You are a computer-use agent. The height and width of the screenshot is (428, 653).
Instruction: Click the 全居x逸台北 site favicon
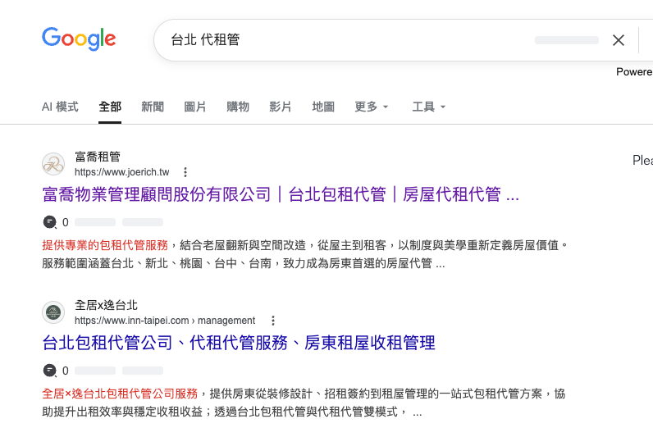pos(53,312)
